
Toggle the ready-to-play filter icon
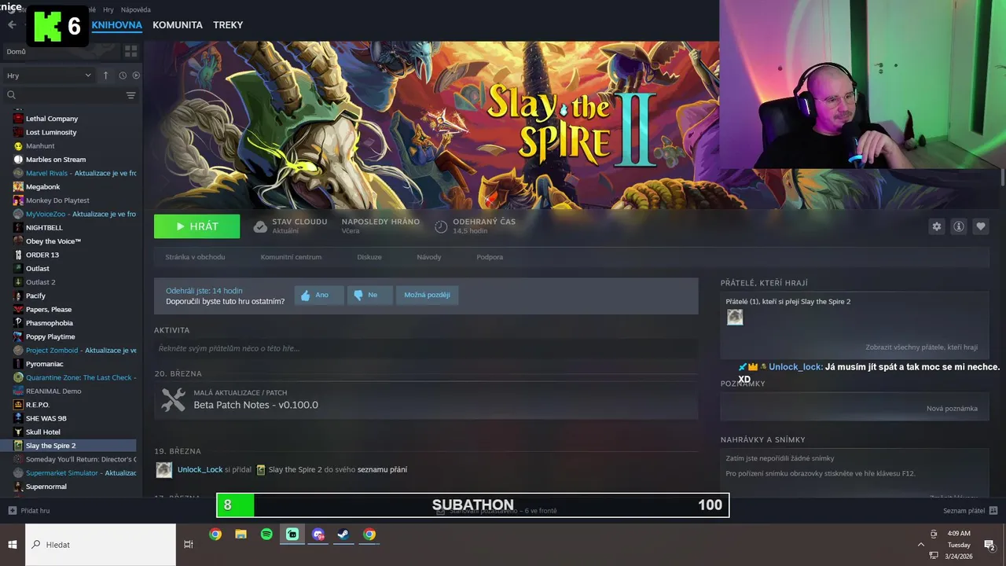pyautogui.click(x=136, y=75)
